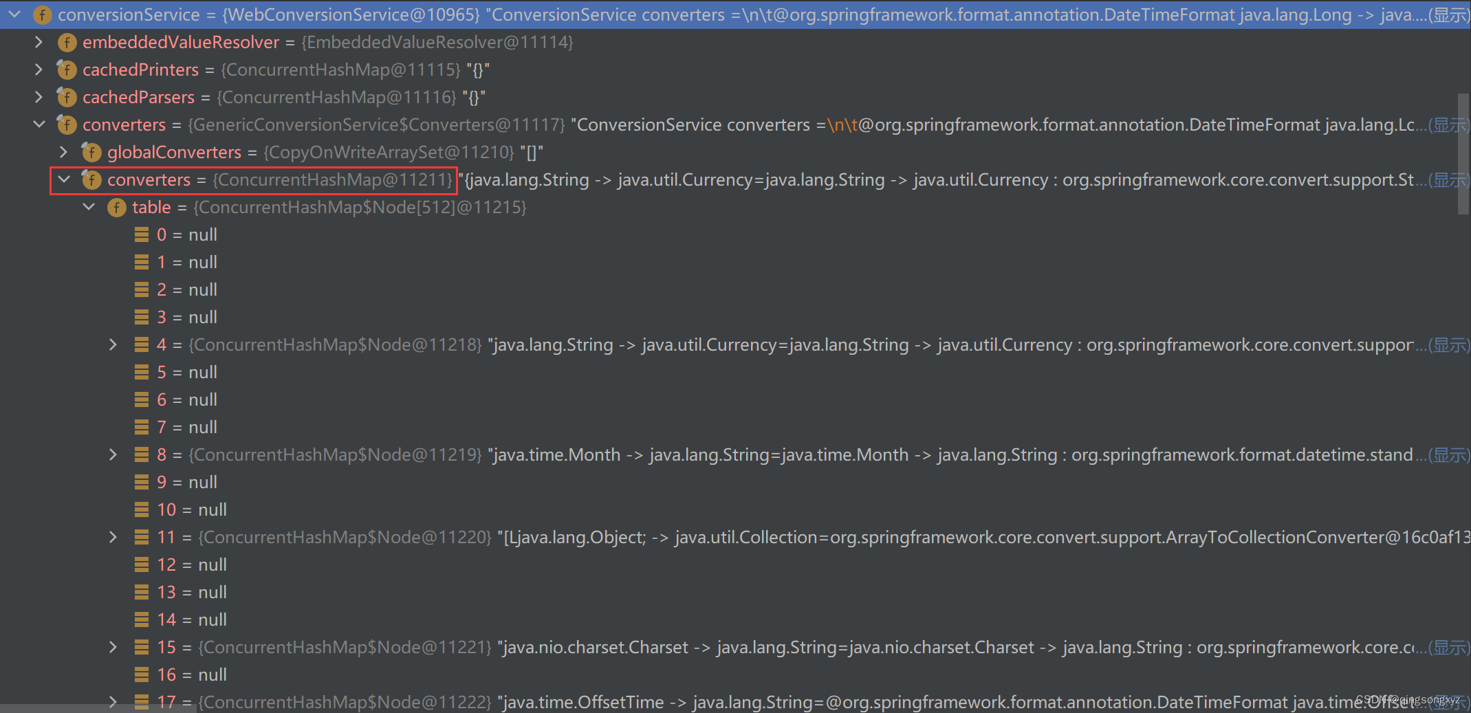Click the array element icon of entry 13
1471x713 pixels.
coord(142,592)
